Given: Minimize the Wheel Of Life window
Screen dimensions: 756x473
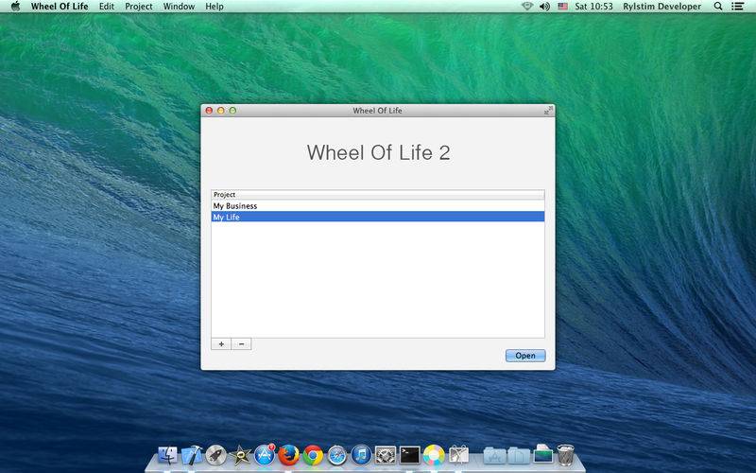Looking at the screenshot, I should click(221, 111).
